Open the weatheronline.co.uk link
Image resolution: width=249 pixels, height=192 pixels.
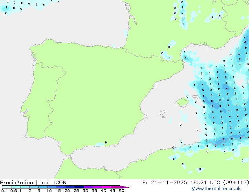tap(216, 188)
